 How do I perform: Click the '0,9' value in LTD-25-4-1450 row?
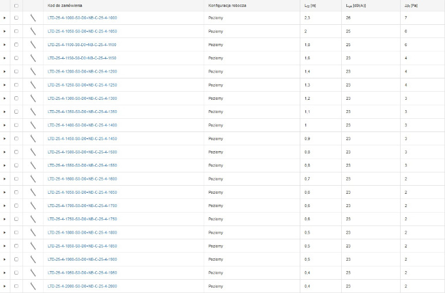tap(307, 138)
